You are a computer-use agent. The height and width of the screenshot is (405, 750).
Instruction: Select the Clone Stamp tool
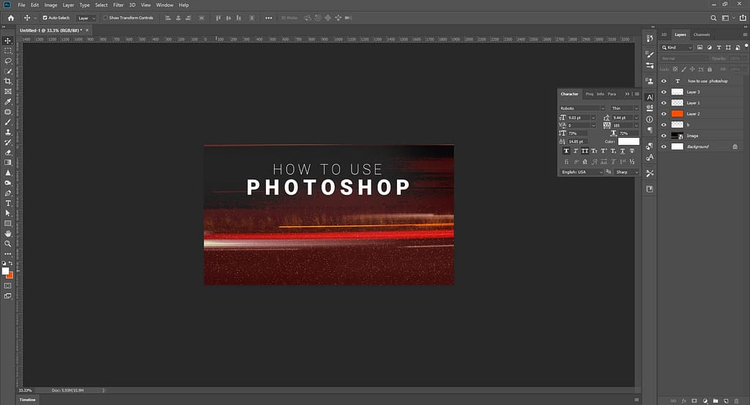click(7, 132)
